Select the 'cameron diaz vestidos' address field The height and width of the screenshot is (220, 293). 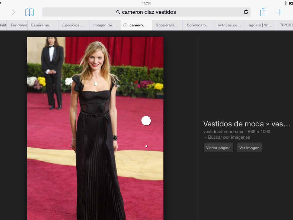pyautogui.click(x=149, y=12)
